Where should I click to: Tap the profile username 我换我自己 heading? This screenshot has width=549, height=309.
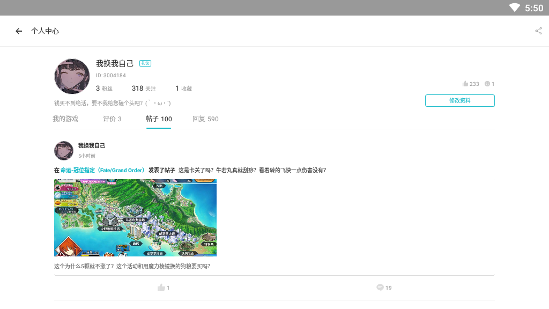click(x=115, y=63)
